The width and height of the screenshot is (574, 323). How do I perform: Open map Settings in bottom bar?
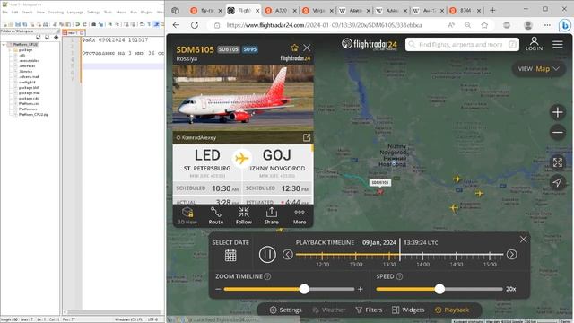pos(286,310)
